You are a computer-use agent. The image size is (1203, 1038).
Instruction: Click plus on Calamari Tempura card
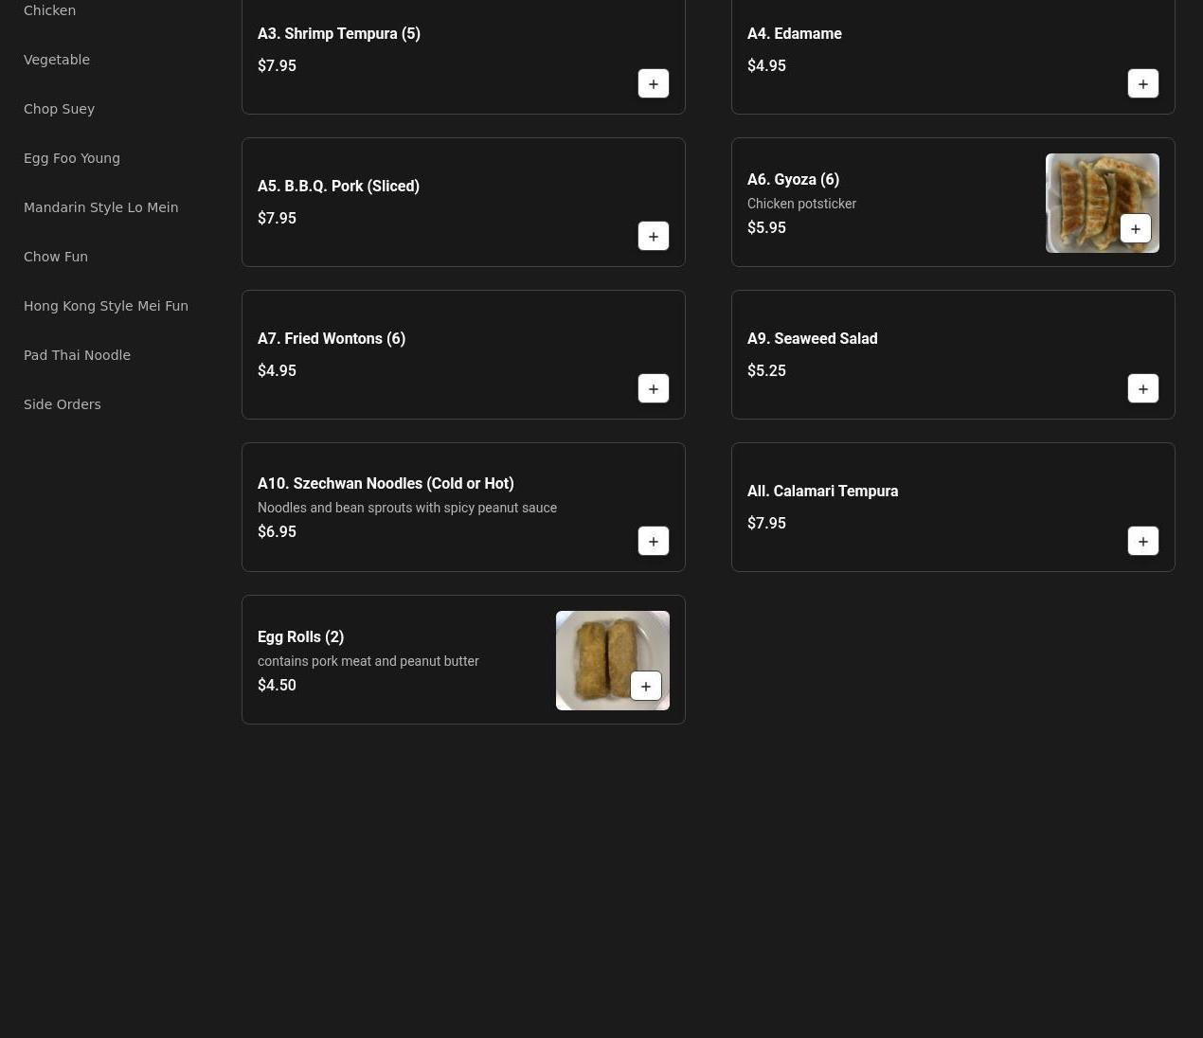(x=1142, y=541)
